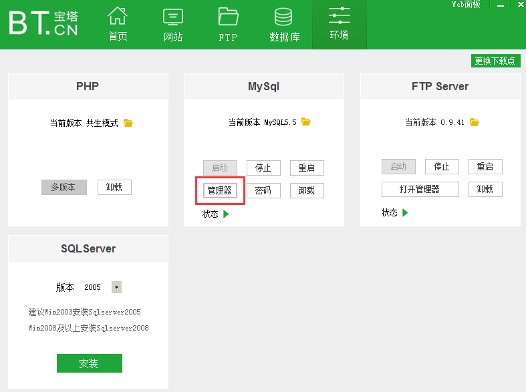Screen dimensions: 526x392
Task: Click FTP Server 启动 start button
Action: click(x=398, y=166)
